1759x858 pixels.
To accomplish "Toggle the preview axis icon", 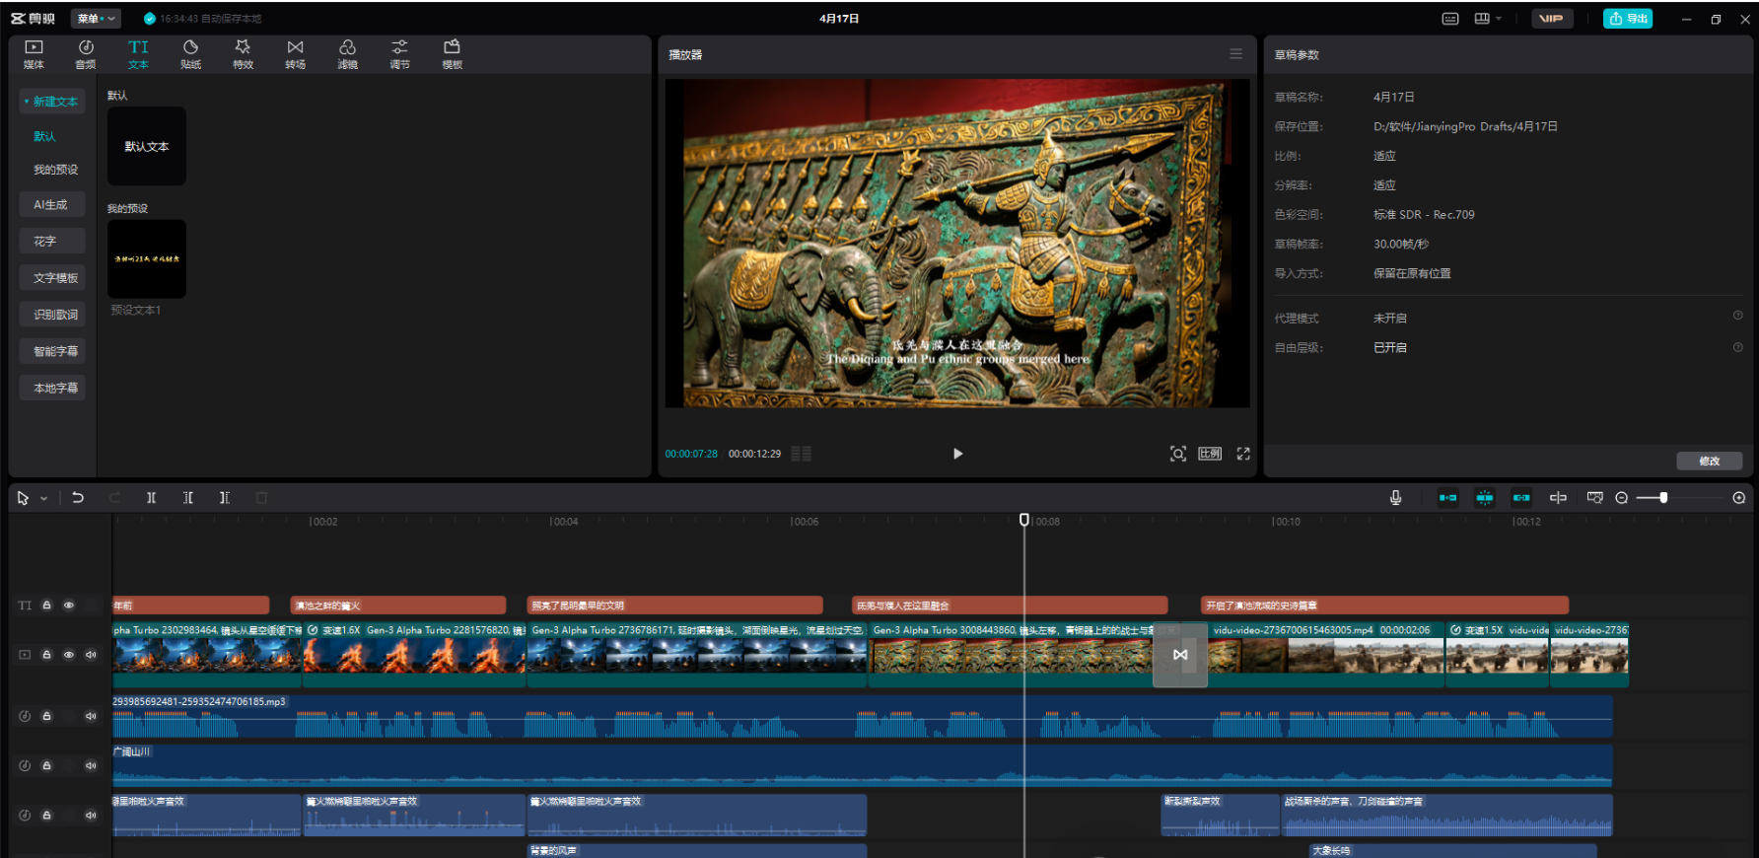I will pos(1558,498).
